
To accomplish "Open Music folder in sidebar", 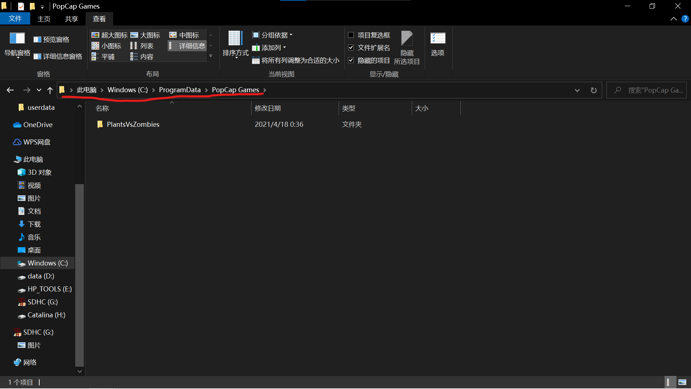I will click(x=29, y=237).
